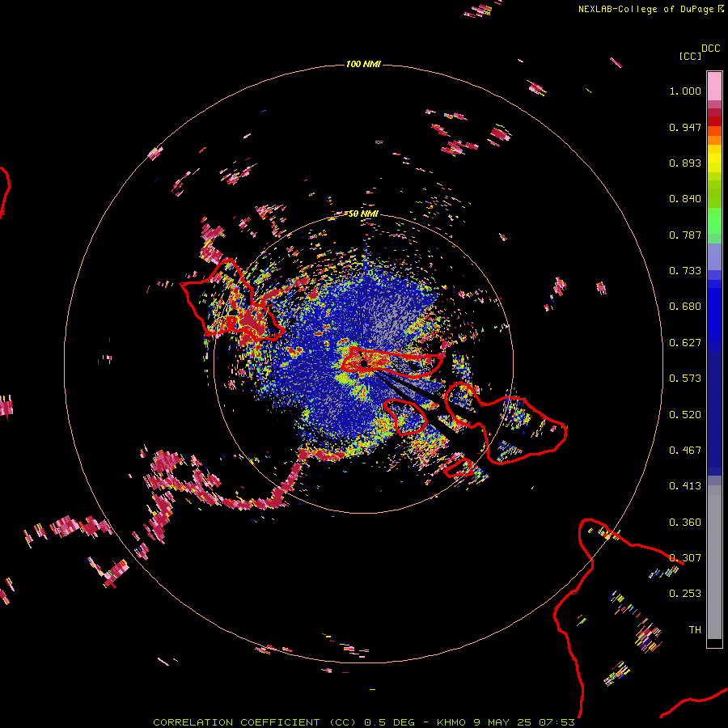
Task: Select the 0.253 scale value
Action: [x=685, y=594]
